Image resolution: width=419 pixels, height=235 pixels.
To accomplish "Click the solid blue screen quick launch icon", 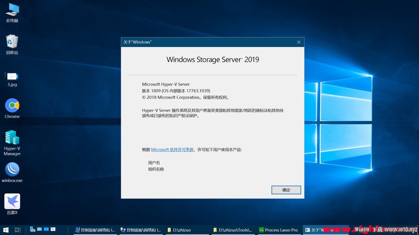I will [x=46, y=229].
